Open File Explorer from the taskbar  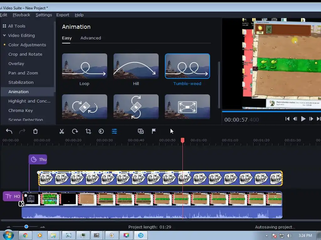[53, 235]
